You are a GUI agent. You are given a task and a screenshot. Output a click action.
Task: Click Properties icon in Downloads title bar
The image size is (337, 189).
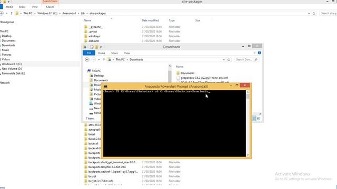[x=92, y=47]
